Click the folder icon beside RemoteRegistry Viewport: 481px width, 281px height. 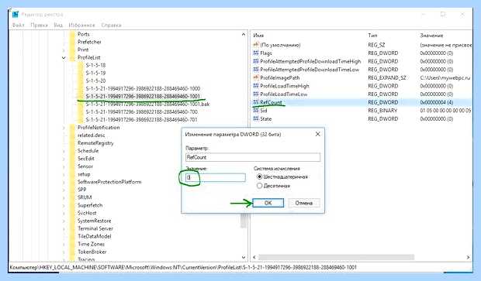[x=72, y=143]
